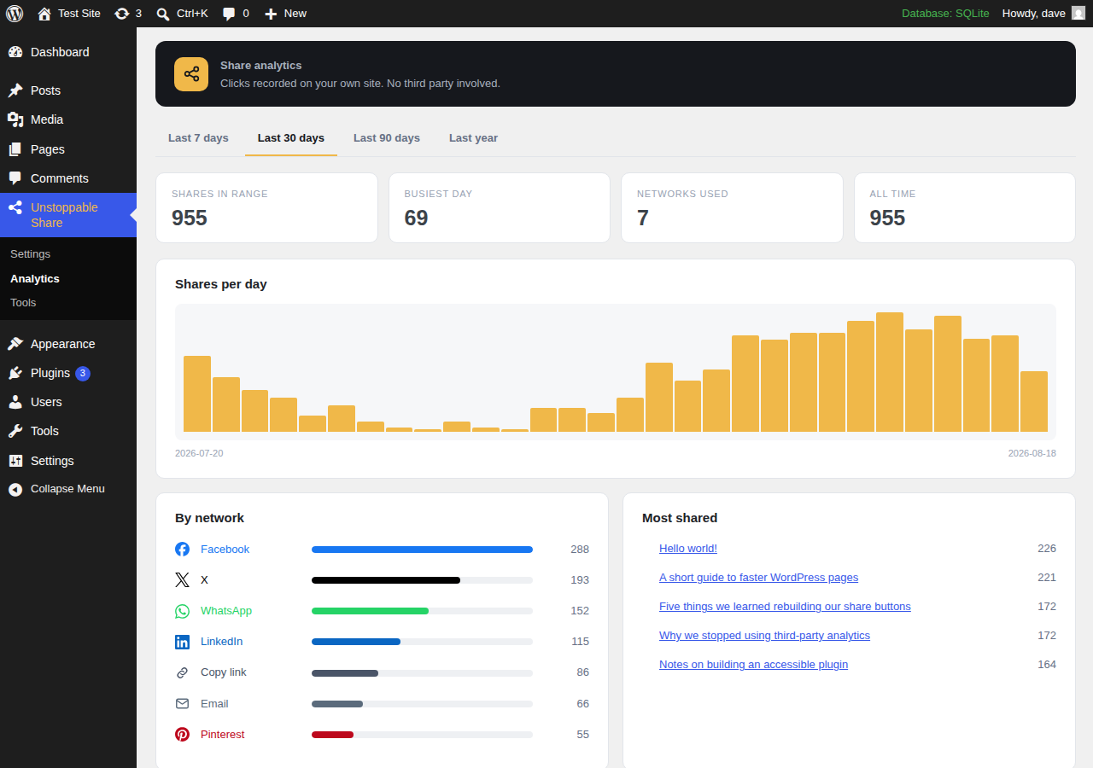Open 'Why we stopped using third-party analytics'

(x=764, y=636)
